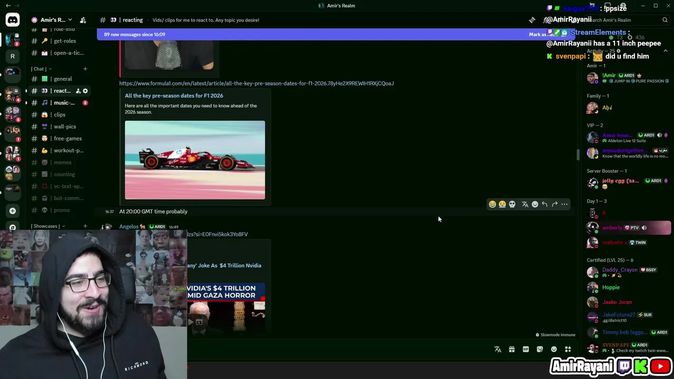Open the free-games channel
Image resolution: width=674 pixels, height=379 pixels.
(x=59, y=138)
